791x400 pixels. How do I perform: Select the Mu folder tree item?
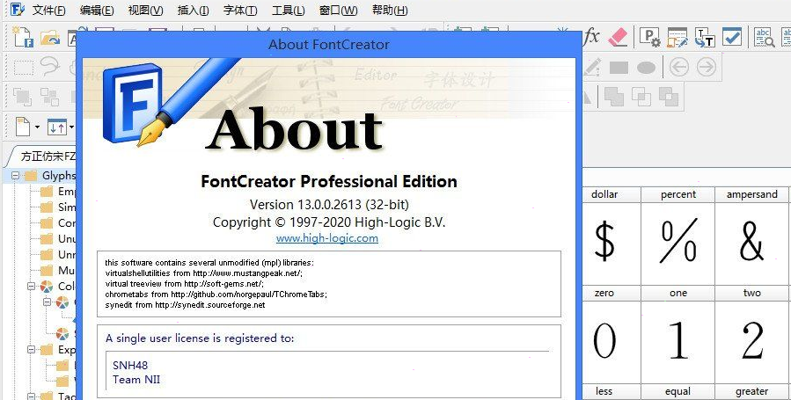[x=57, y=270]
